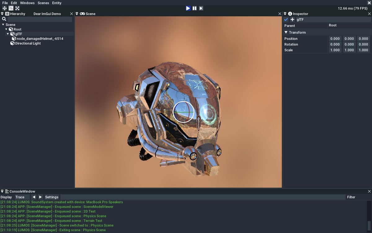Click the Scale Z value field

pos(363,50)
